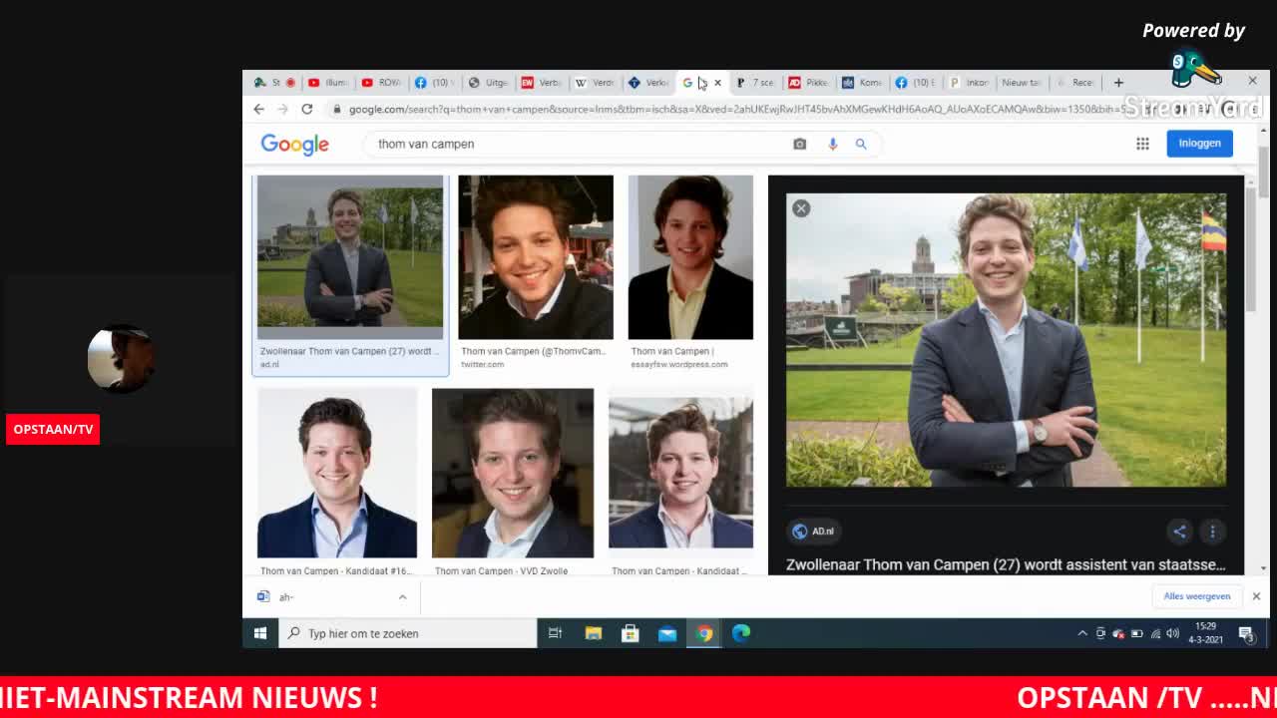Click the volume speaker tray icon
This screenshot has width=1277, height=718.
coord(1173,633)
